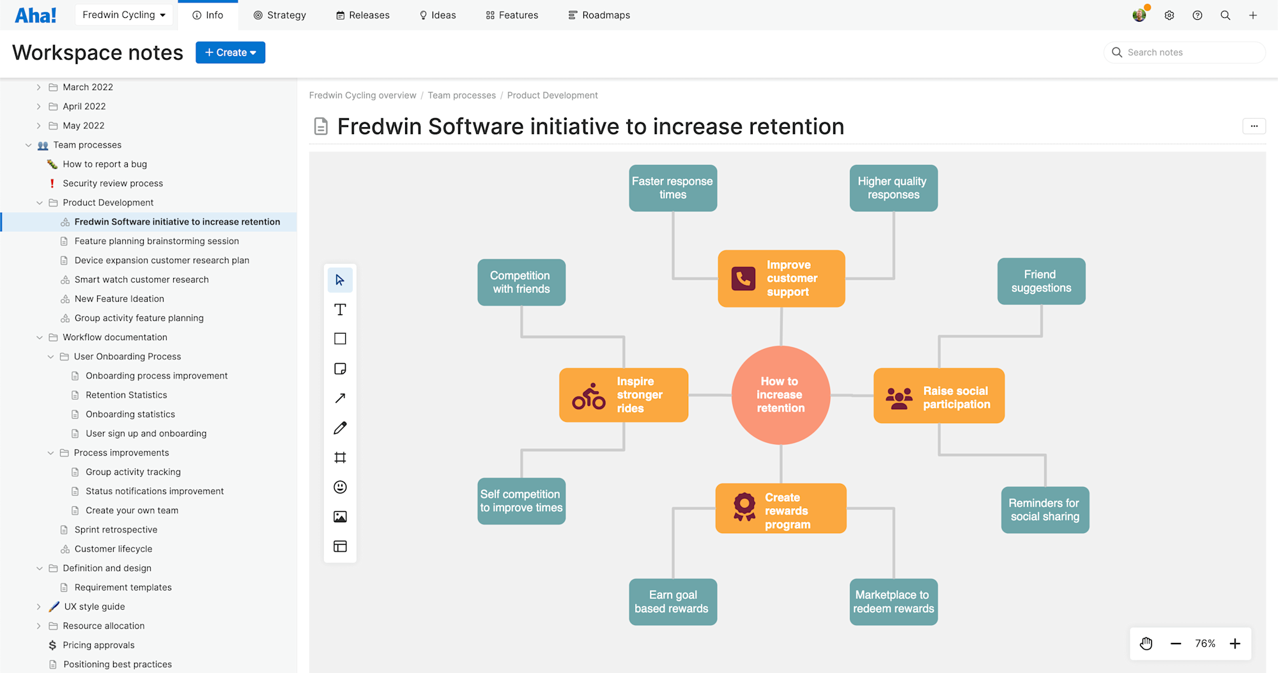Image resolution: width=1278 pixels, height=673 pixels.
Task: Click inside the Search notes field
Action: click(1184, 52)
